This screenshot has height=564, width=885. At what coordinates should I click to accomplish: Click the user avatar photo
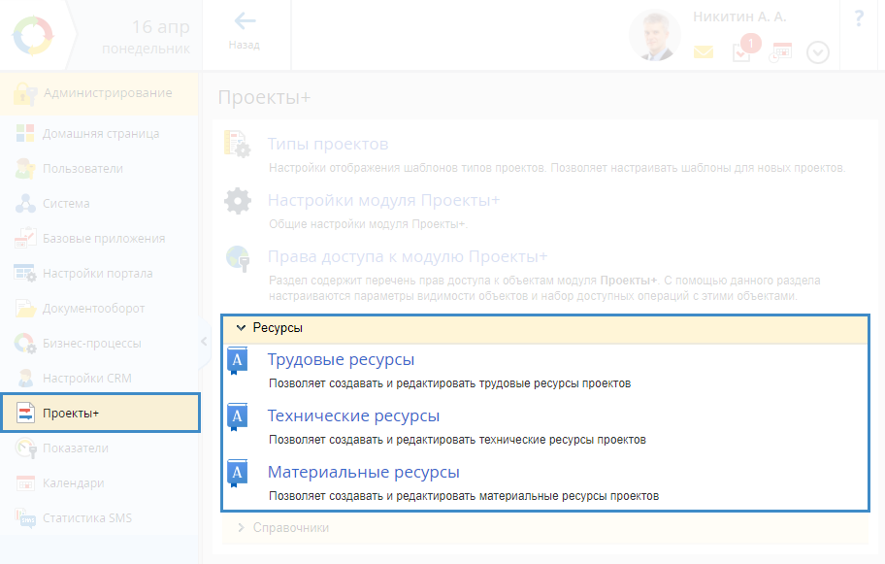pyautogui.click(x=654, y=36)
